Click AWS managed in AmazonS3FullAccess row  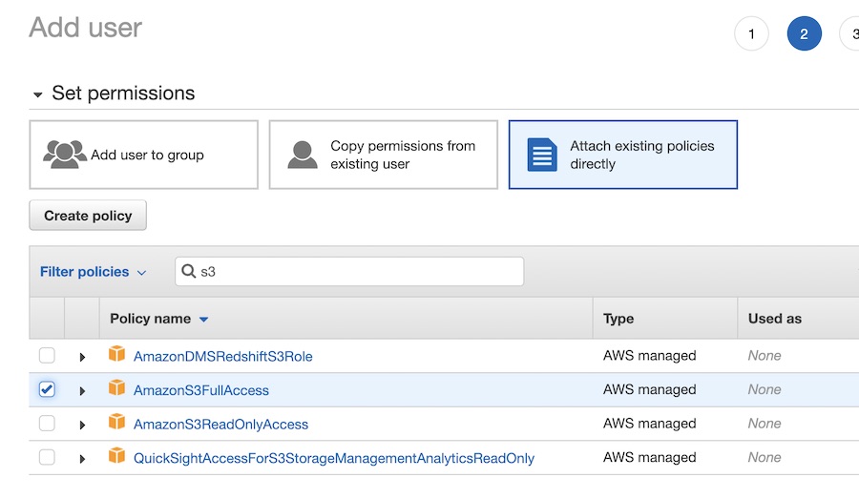click(x=650, y=389)
